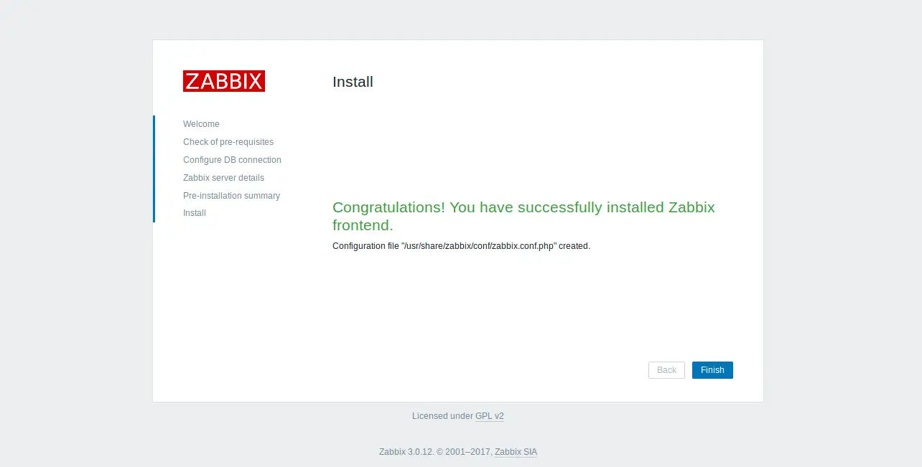Viewport: 922px width, 467px height.
Task: Select the Check of pre-requisites step
Action: click(228, 142)
